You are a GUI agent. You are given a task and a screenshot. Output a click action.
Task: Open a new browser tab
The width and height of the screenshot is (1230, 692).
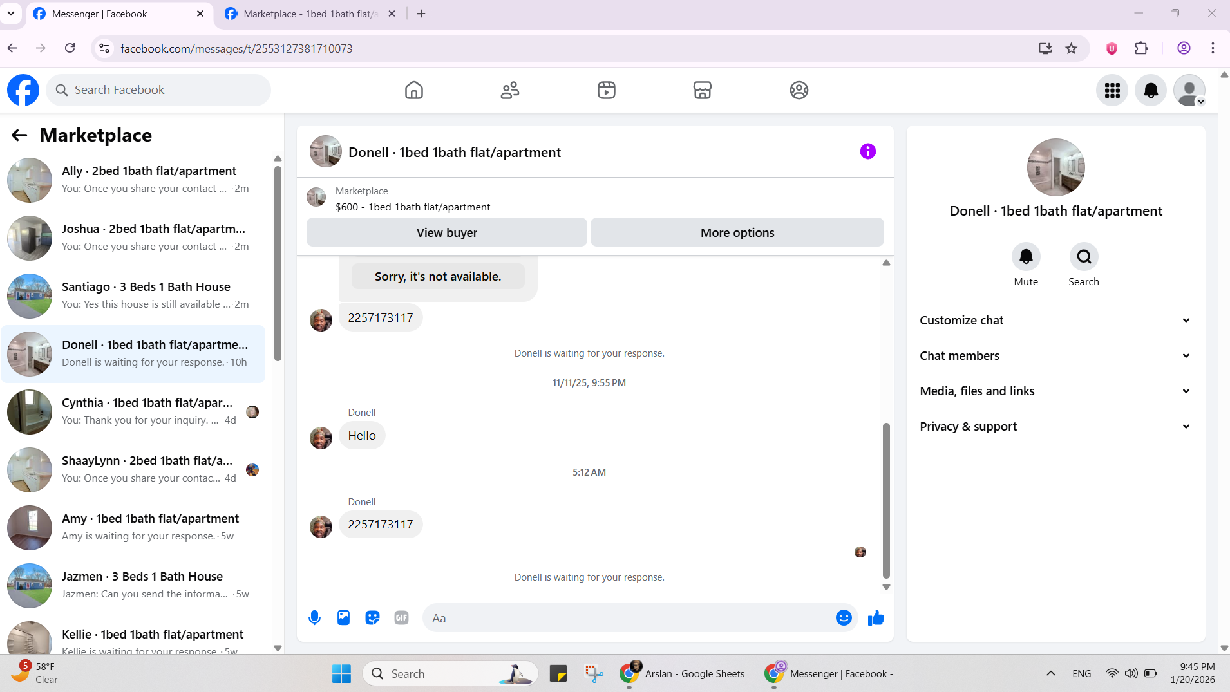[421, 14]
